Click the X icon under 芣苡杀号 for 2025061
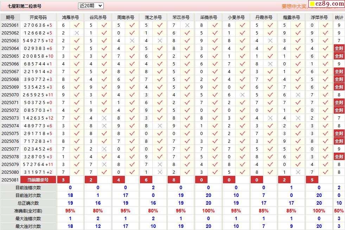This screenshot has height=230, width=345. tap(187, 25)
